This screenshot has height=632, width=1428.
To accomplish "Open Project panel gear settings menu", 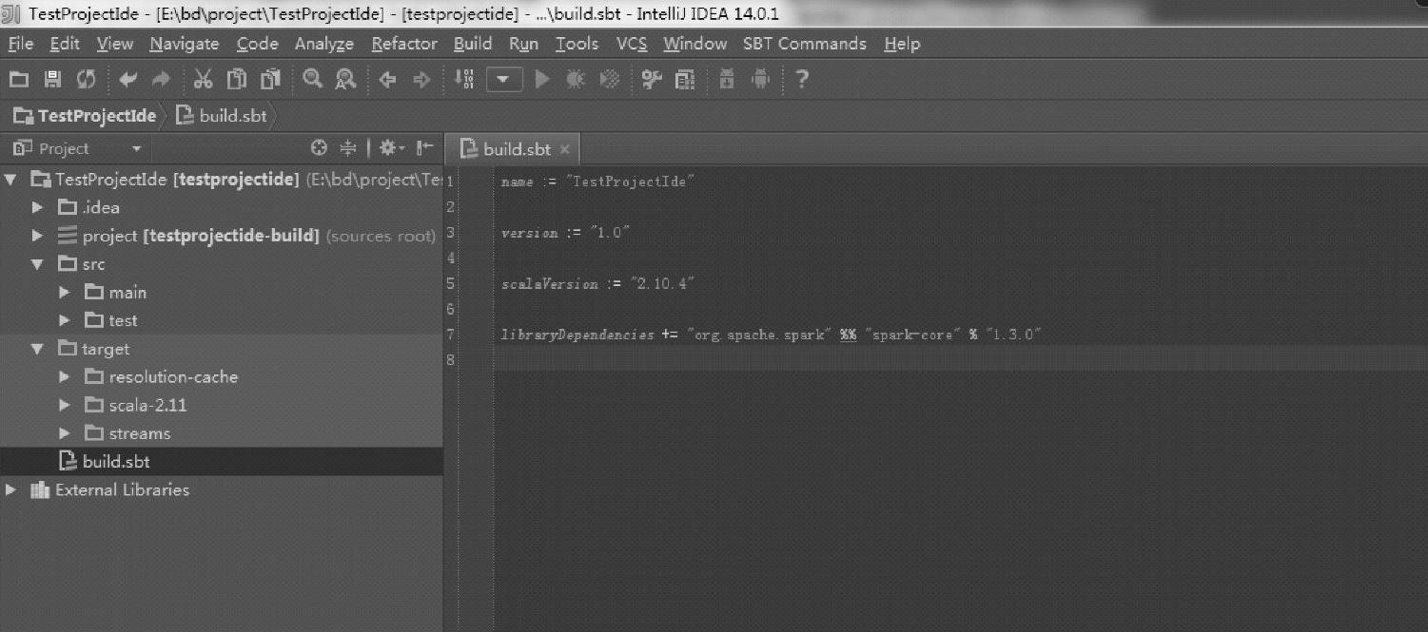I will coord(391,147).
